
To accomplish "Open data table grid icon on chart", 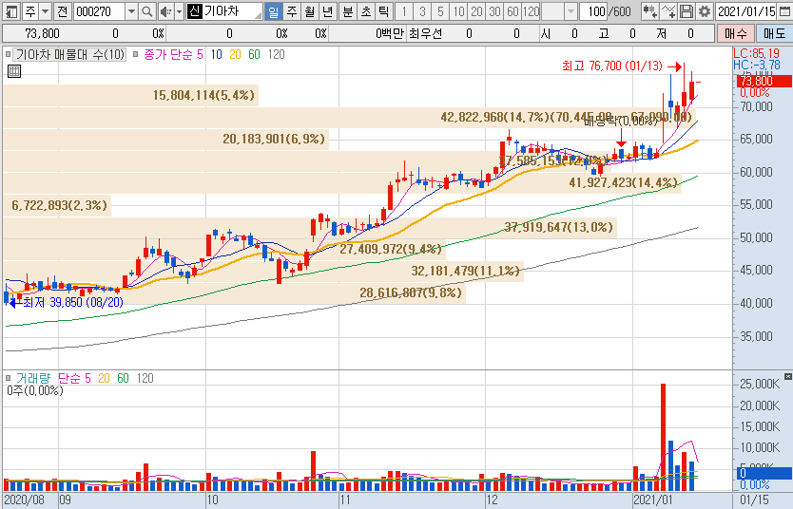I will tap(14, 71).
